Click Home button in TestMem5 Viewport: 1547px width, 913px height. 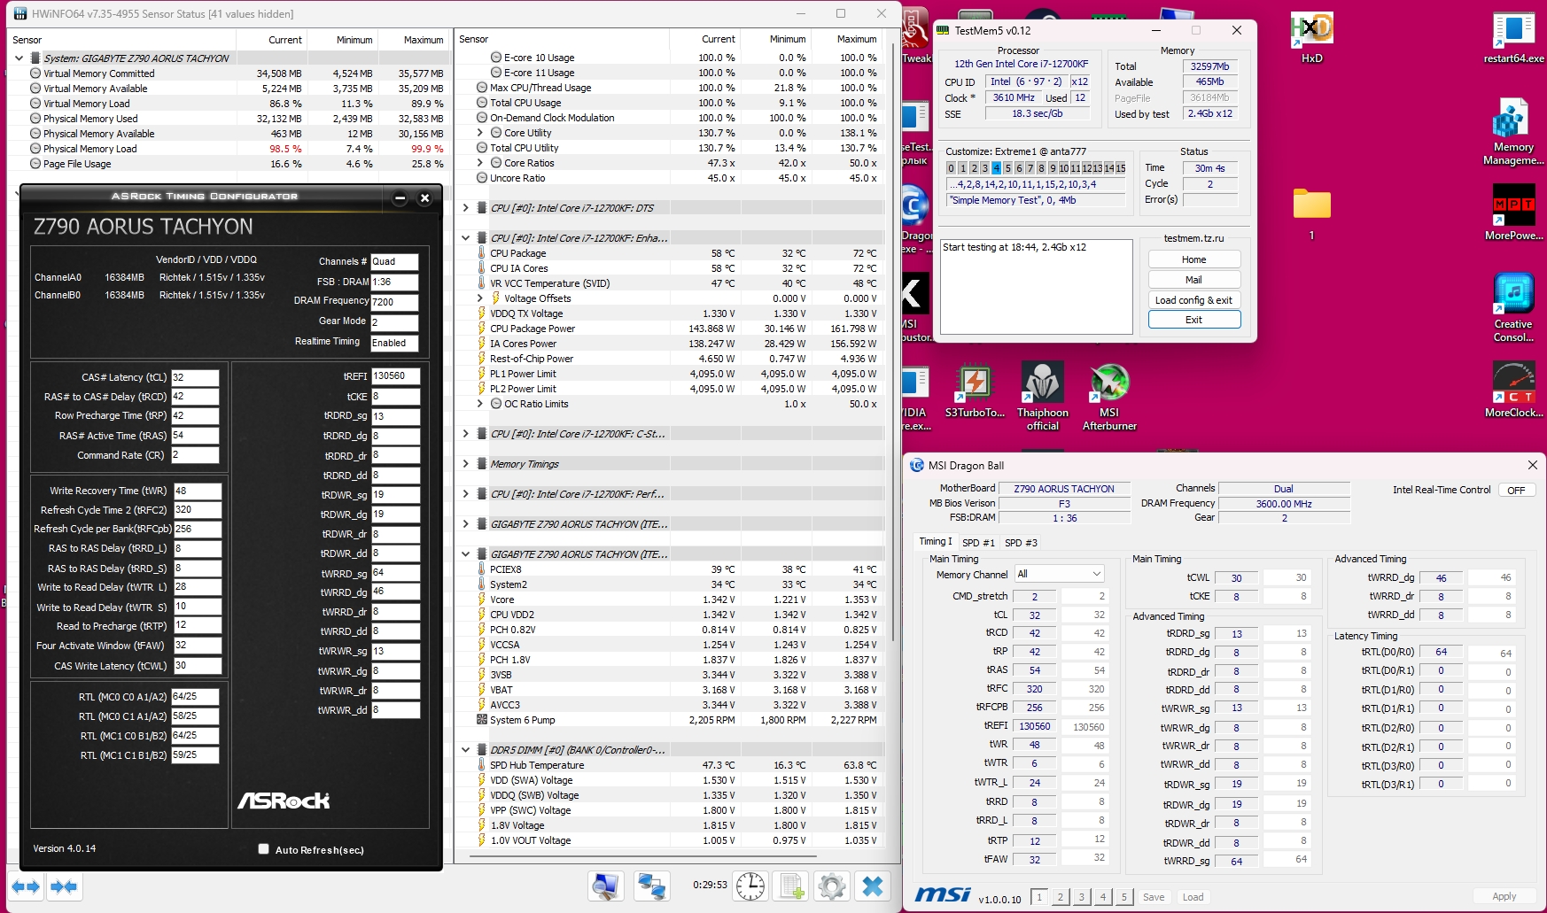tap(1194, 259)
